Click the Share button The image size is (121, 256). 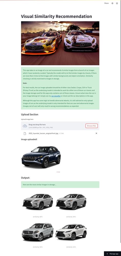tap(106, 3)
